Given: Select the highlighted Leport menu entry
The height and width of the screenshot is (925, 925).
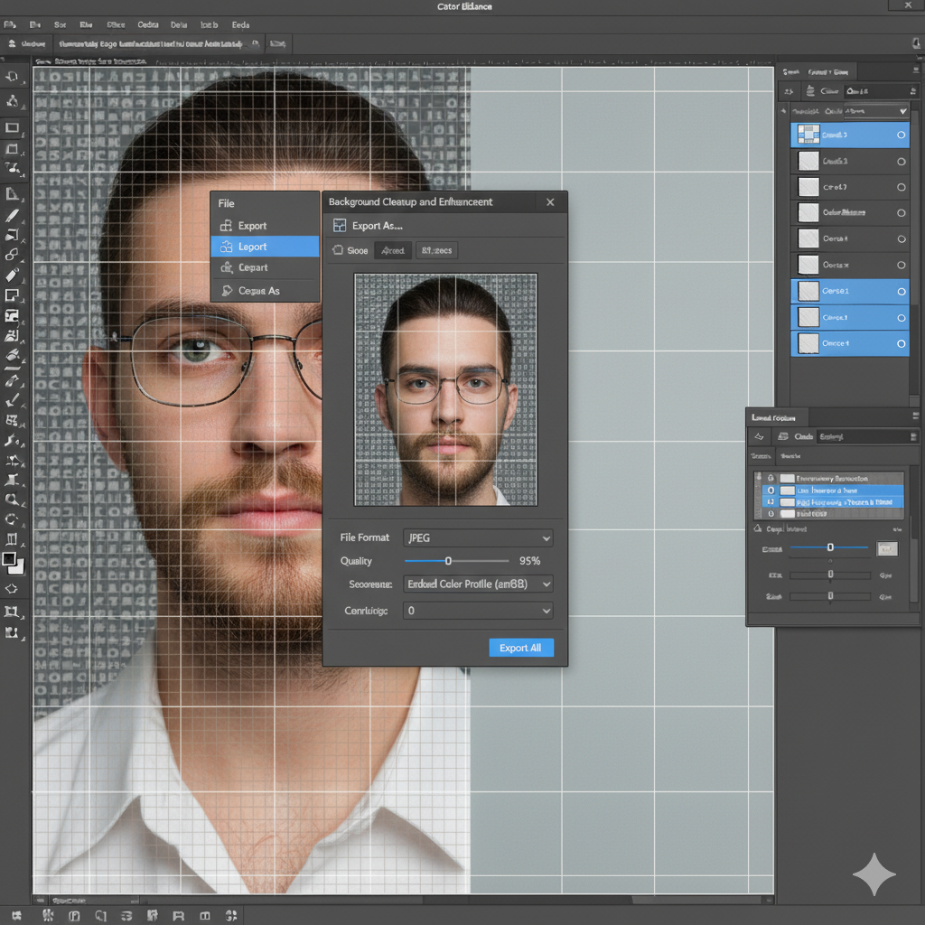Looking at the screenshot, I should [265, 247].
